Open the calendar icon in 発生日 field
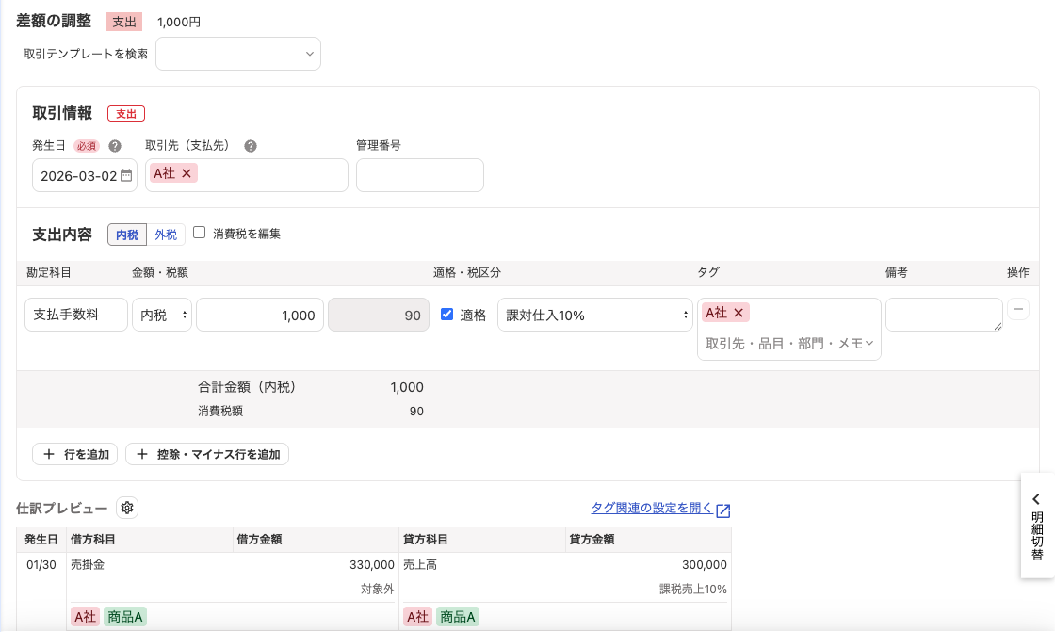The width and height of the screenshot is (1055, 632). tap(126, 176)
